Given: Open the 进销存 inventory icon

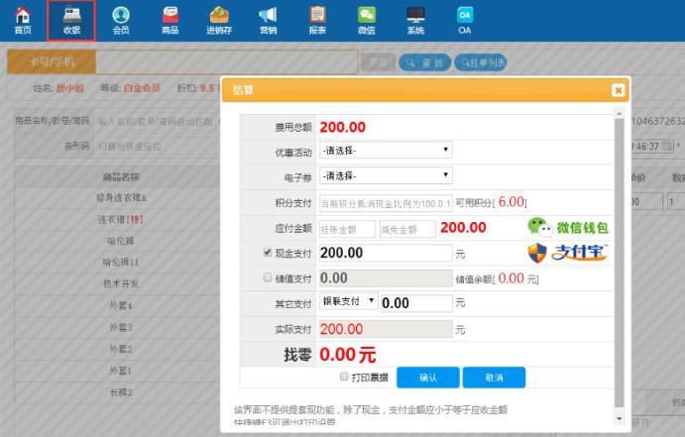Looking at the screenshot, I should 218,20.
